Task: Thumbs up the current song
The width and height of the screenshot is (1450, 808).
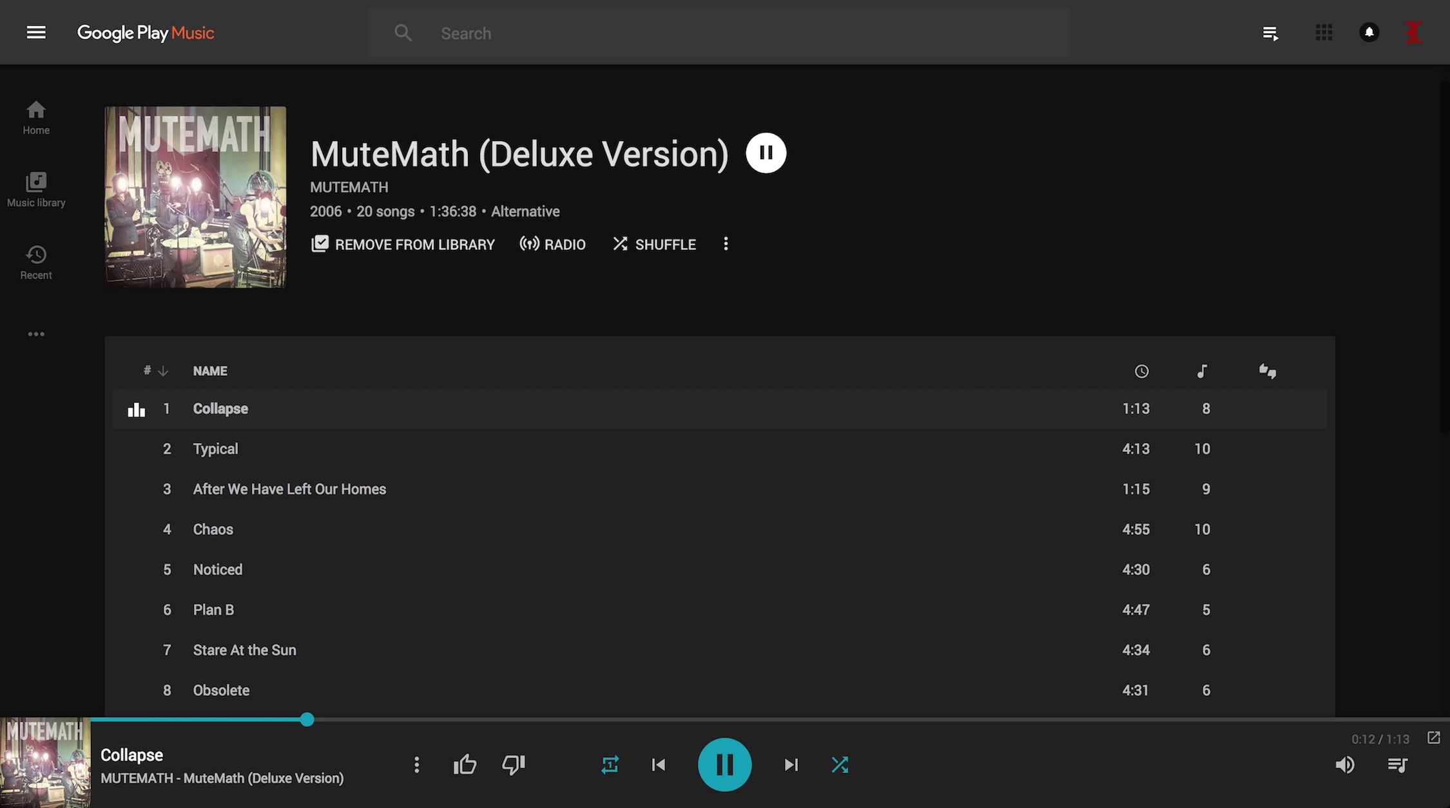Action: [465, 765]
